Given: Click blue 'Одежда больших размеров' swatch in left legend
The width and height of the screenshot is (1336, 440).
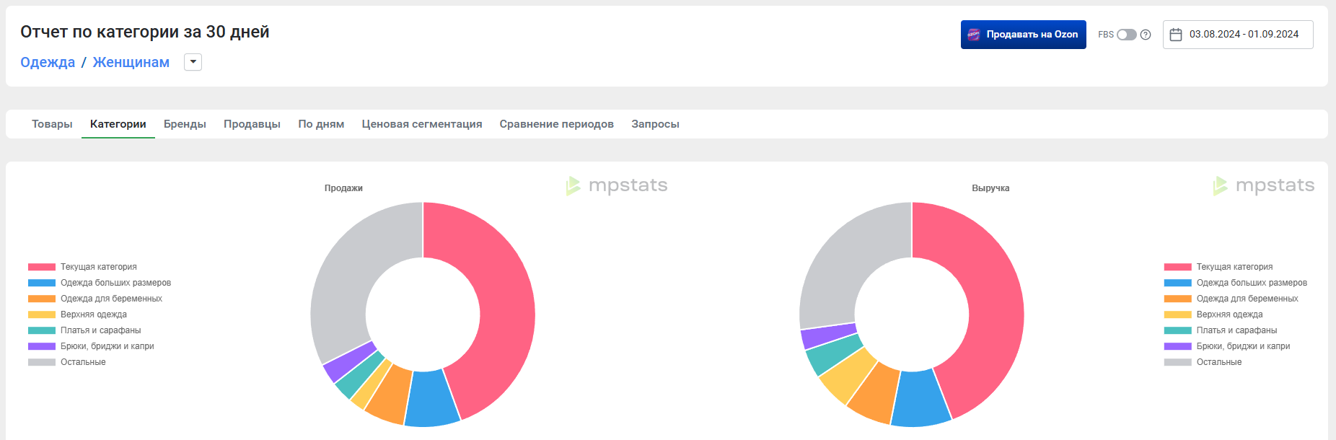Looking at the screenshot, I should (x=42, y=283).
